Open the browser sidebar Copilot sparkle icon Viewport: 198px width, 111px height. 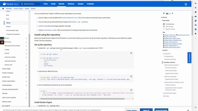point(196,8)
